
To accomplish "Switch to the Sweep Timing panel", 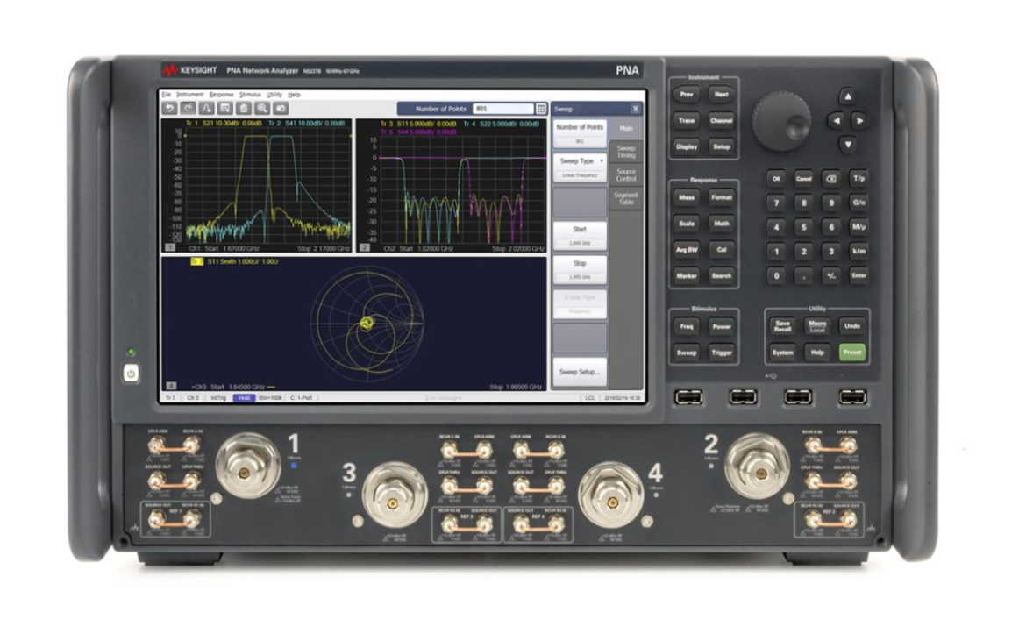I will point(626,152).
